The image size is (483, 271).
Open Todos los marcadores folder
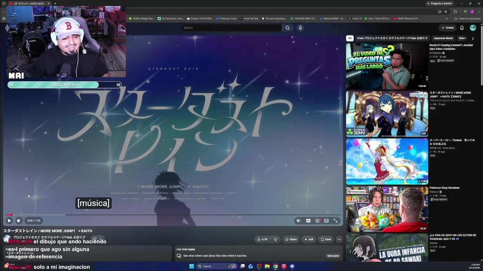pos(467,18)
